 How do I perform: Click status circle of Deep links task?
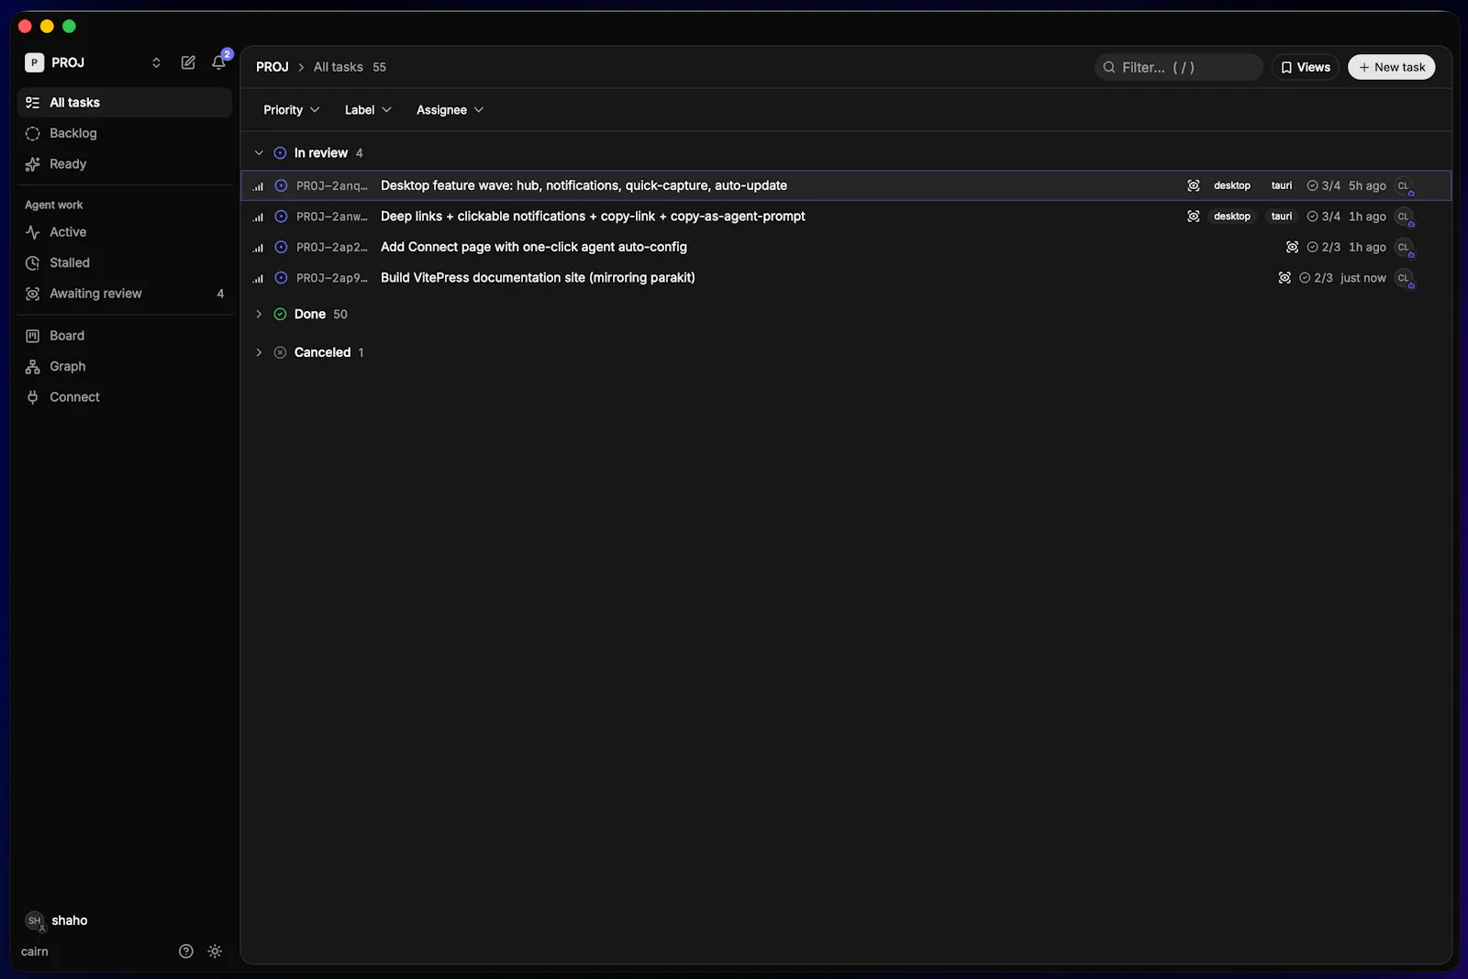[x=282, y=217]
